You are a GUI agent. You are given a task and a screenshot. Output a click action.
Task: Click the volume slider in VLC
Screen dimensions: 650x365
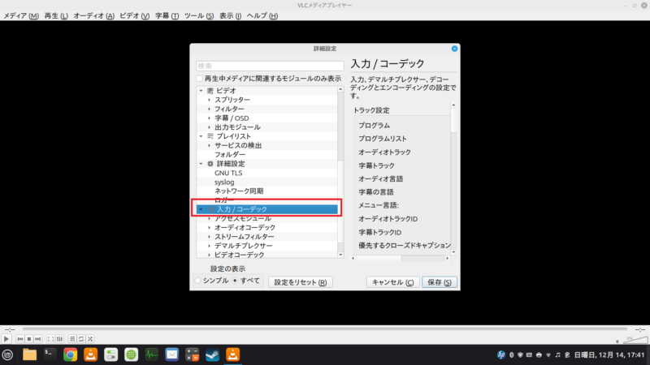point(635,337)
